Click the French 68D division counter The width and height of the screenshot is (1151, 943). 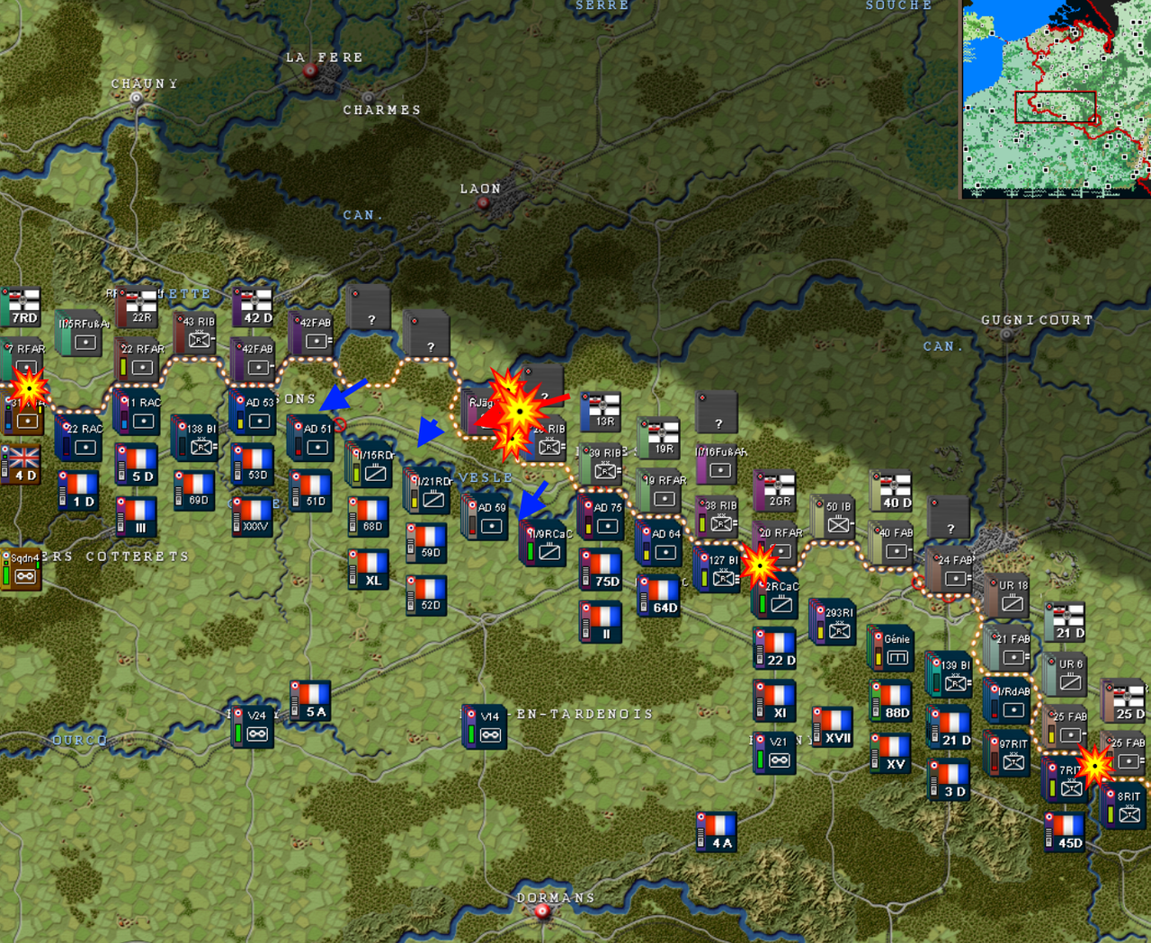pyautogui.click(x=370, y=516)
